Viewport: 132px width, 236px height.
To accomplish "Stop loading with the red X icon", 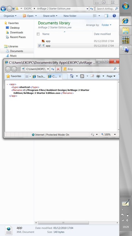I will pyautogui.click(x=58, y=69).
